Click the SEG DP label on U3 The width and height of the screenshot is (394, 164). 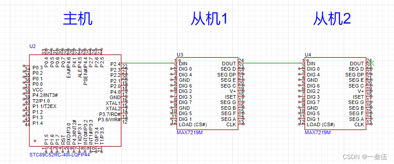[x=227, y=75]
